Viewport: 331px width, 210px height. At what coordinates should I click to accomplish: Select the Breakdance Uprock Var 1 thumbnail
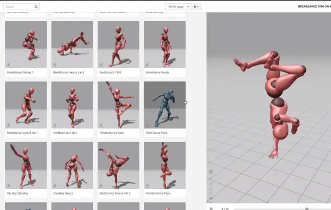[26, 105]
